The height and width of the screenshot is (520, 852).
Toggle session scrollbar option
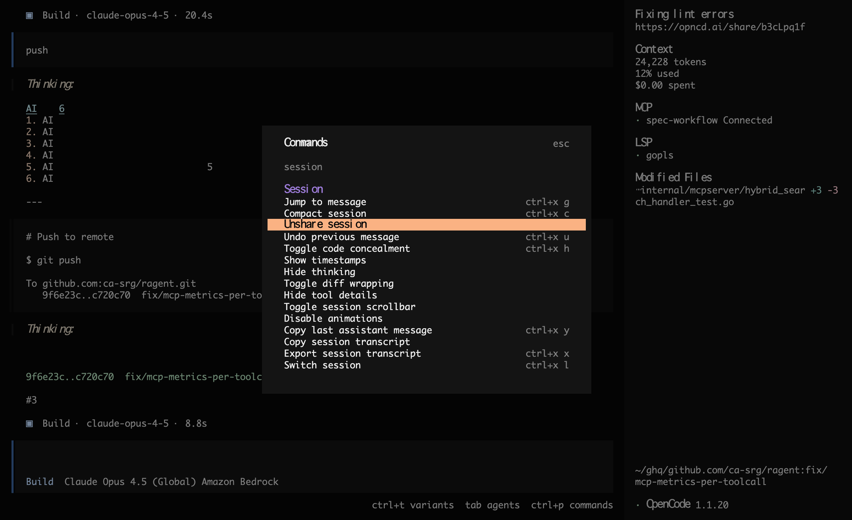click(x=349, y=307)
